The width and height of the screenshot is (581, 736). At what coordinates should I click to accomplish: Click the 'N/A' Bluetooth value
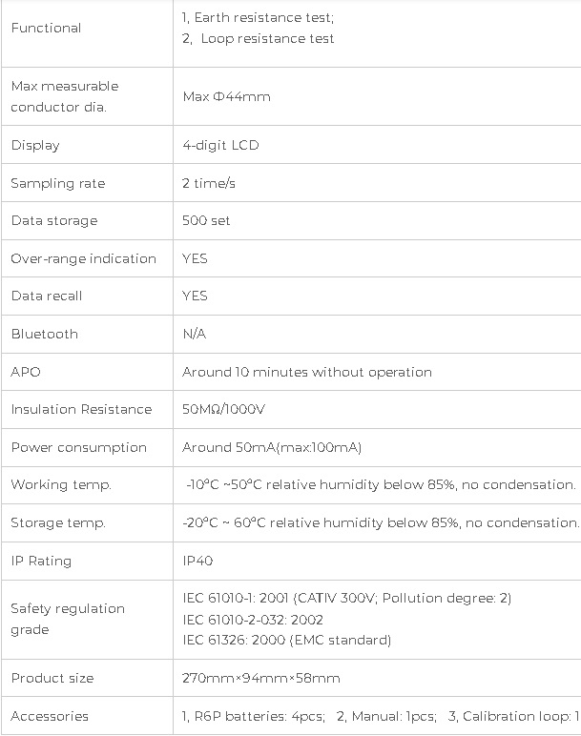[x=194, y=334]
